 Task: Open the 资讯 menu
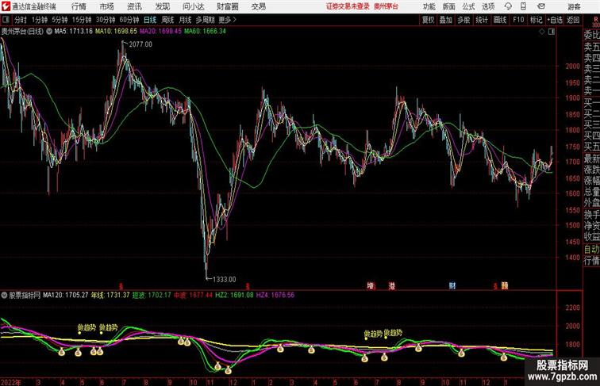point(134,6)
